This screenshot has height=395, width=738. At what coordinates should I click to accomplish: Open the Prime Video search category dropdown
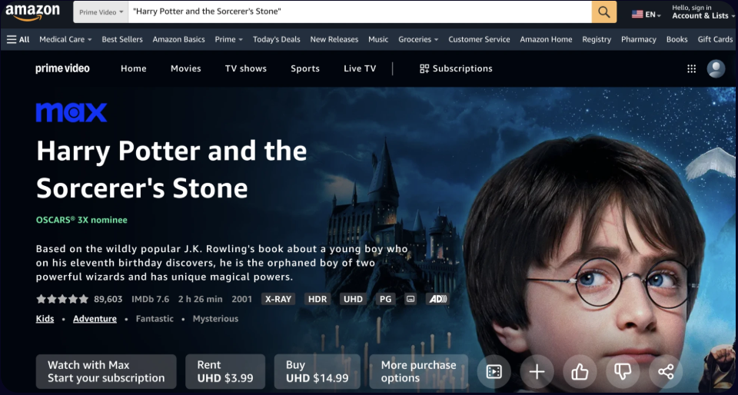(101, 12)
